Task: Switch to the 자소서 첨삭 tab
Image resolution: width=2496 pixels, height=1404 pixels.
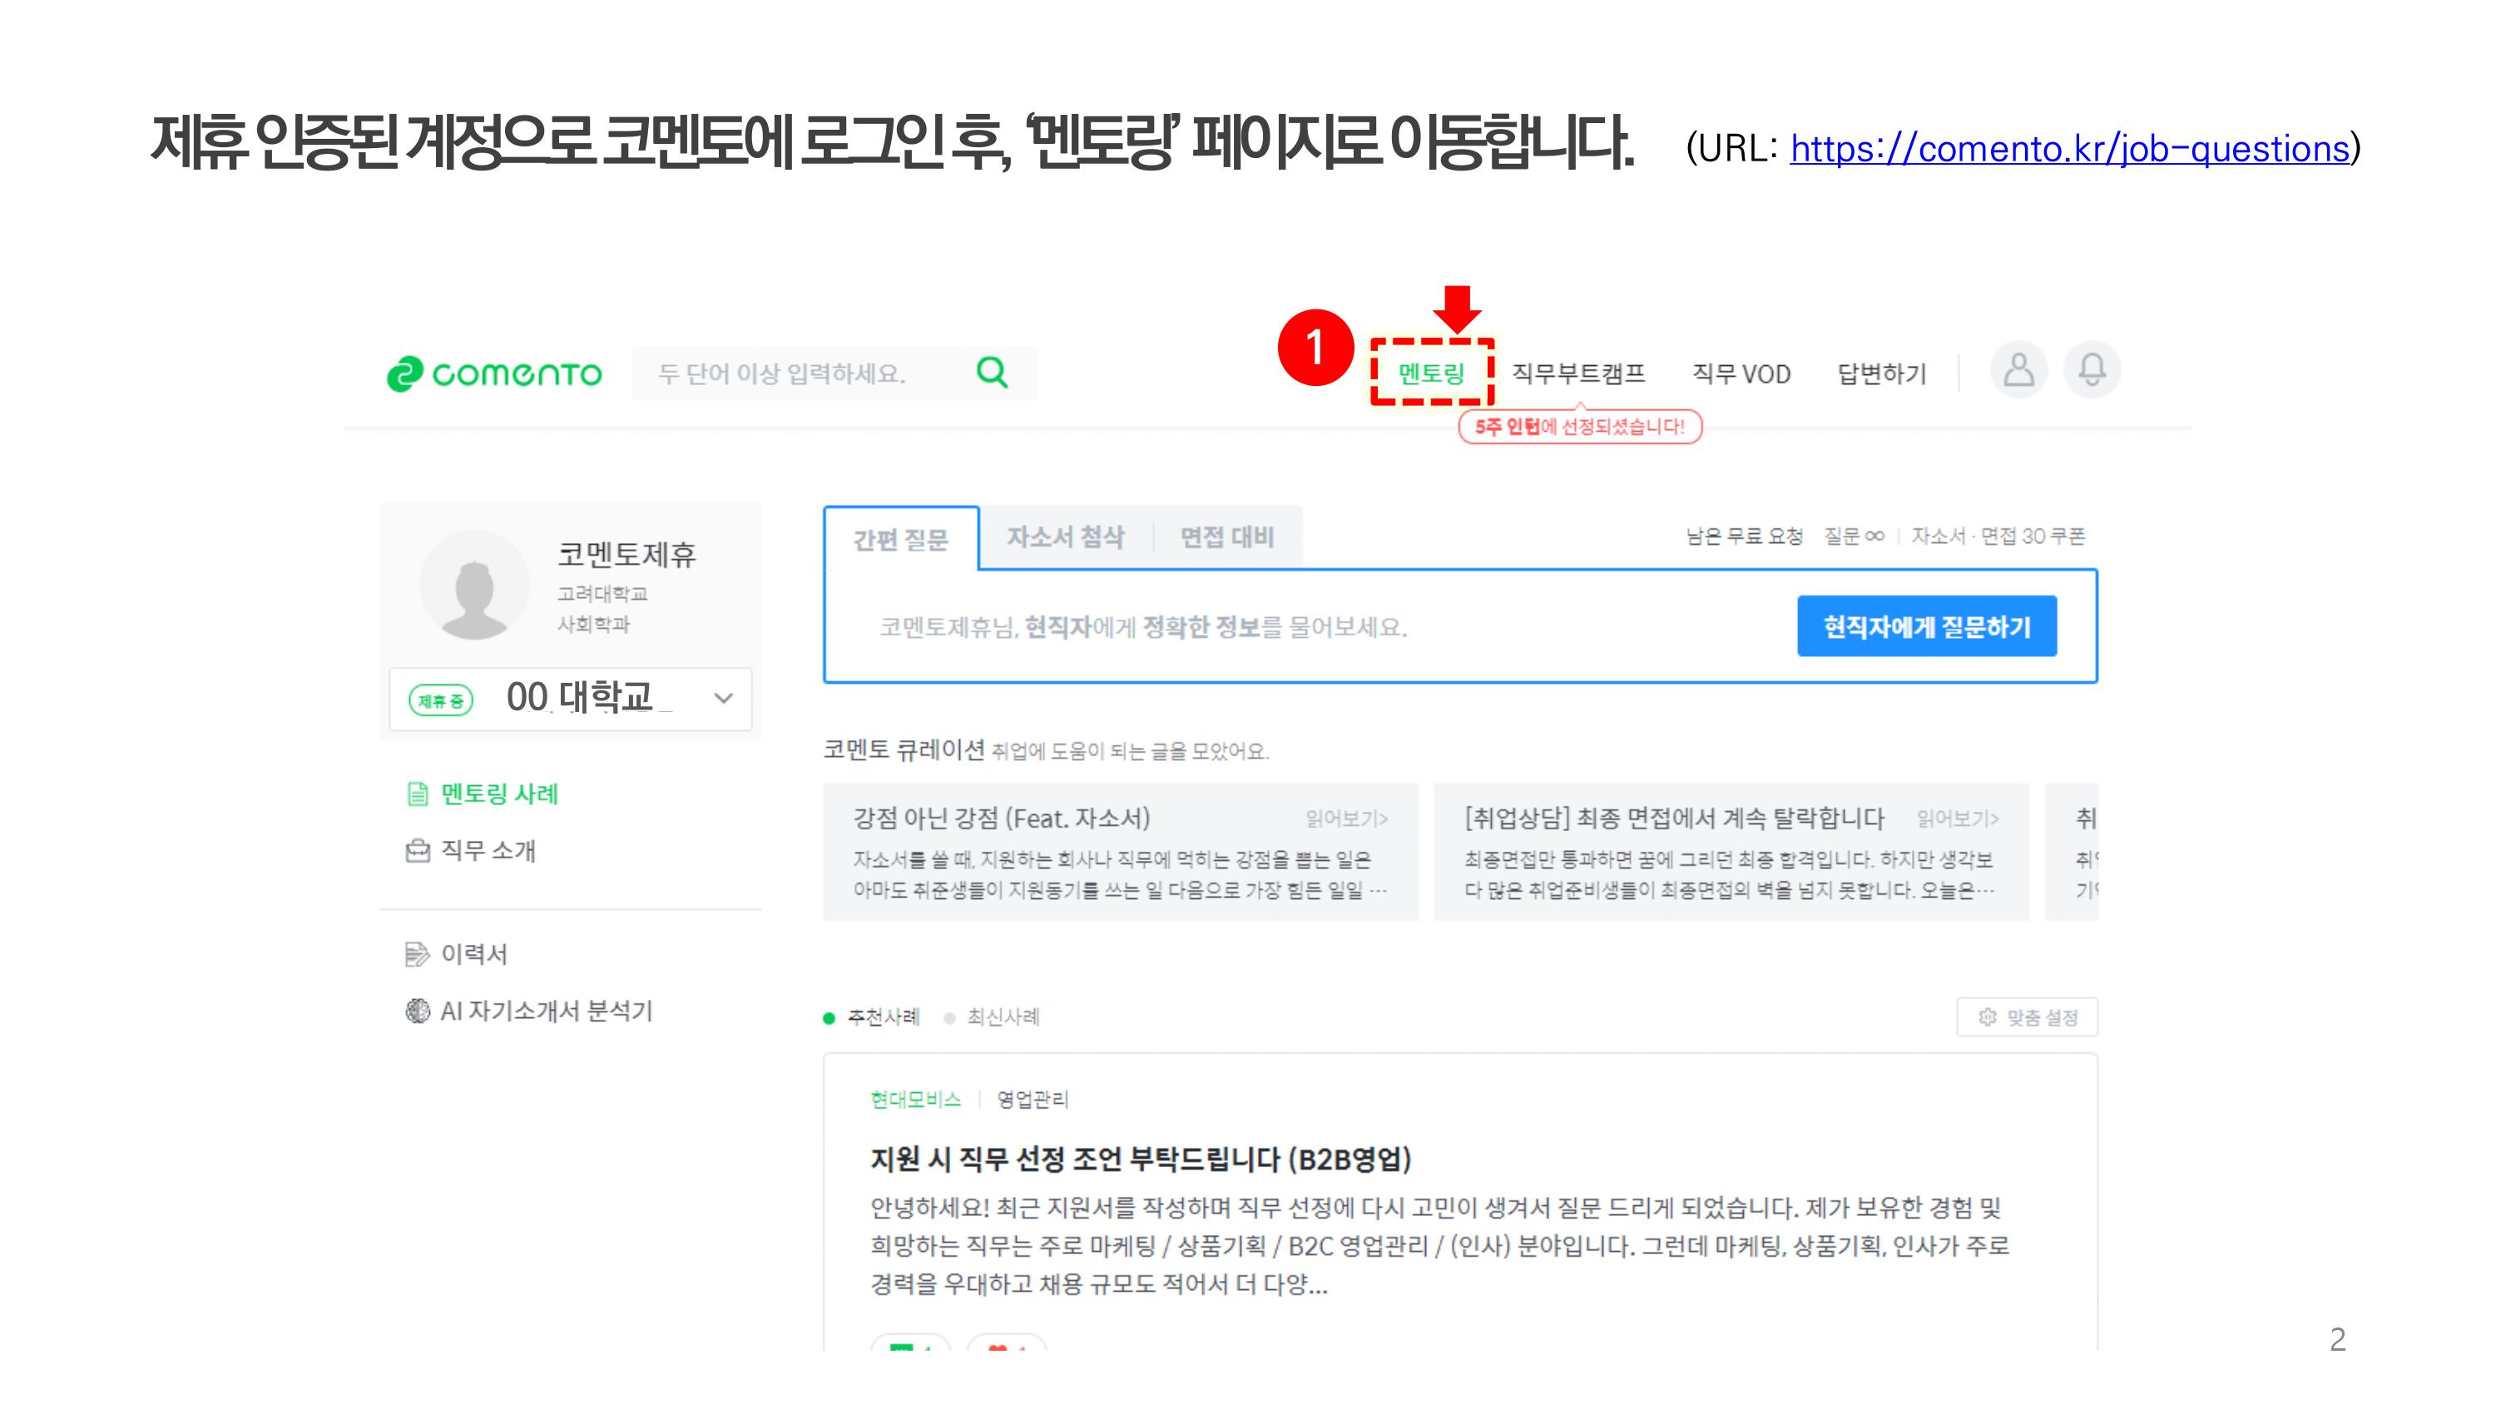Action: (x=1065, y=538)
